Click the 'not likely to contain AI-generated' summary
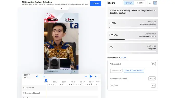Image resolution: width=175 pixels, height=98 pixels. 133,12
